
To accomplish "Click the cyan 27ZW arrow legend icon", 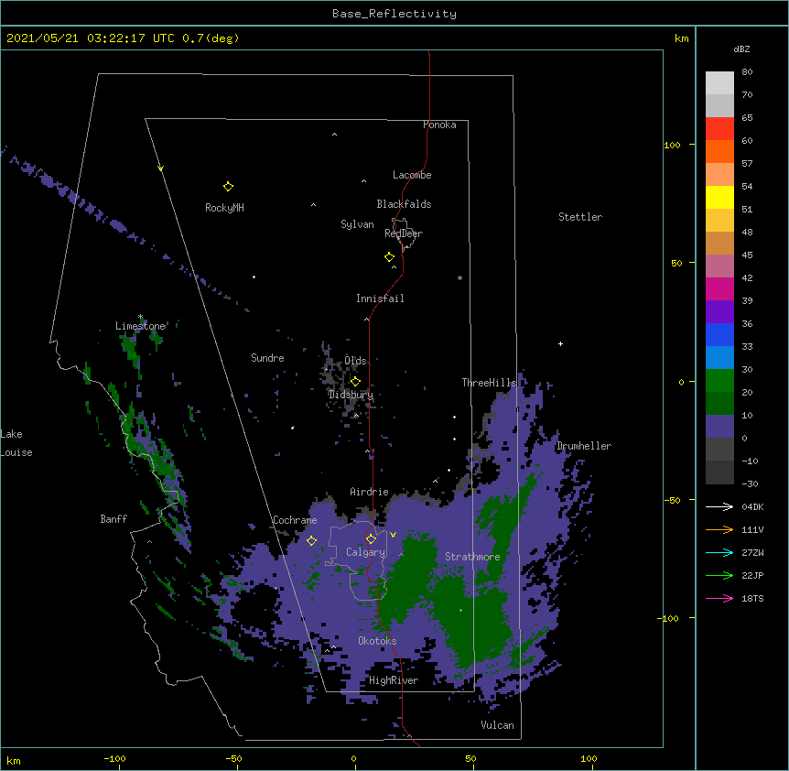I will click(719, 552).
